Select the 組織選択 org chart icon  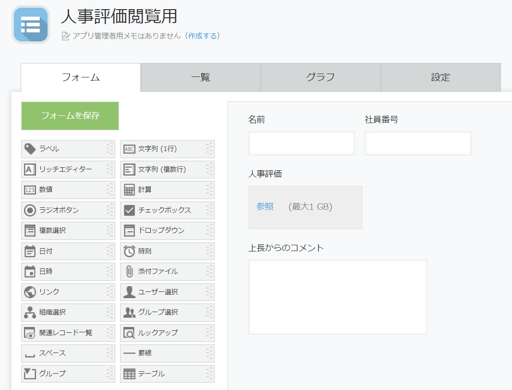(x=30, y=312)
